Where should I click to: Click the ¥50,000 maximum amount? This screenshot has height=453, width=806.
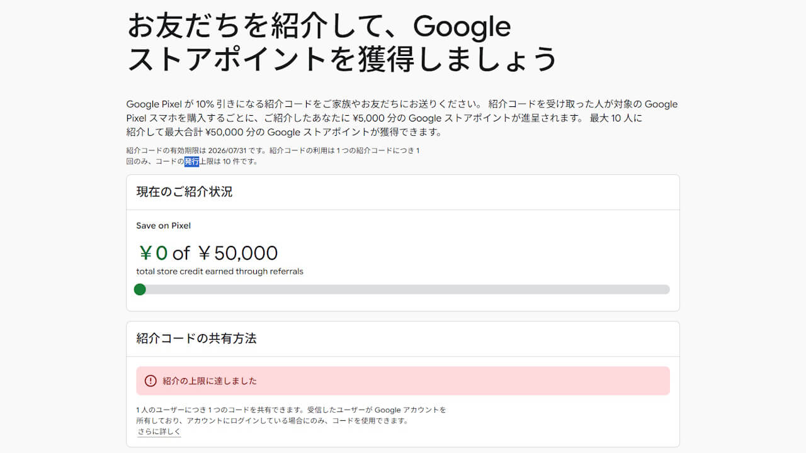(237, 253)
